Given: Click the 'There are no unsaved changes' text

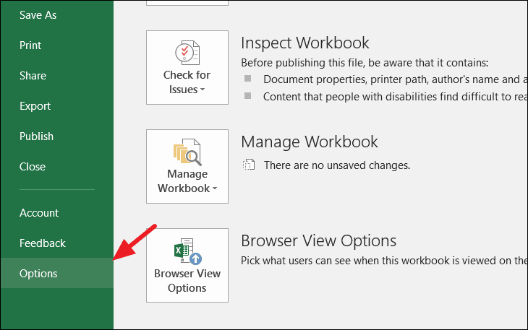Looking at the screenshot, I should 336,165.
